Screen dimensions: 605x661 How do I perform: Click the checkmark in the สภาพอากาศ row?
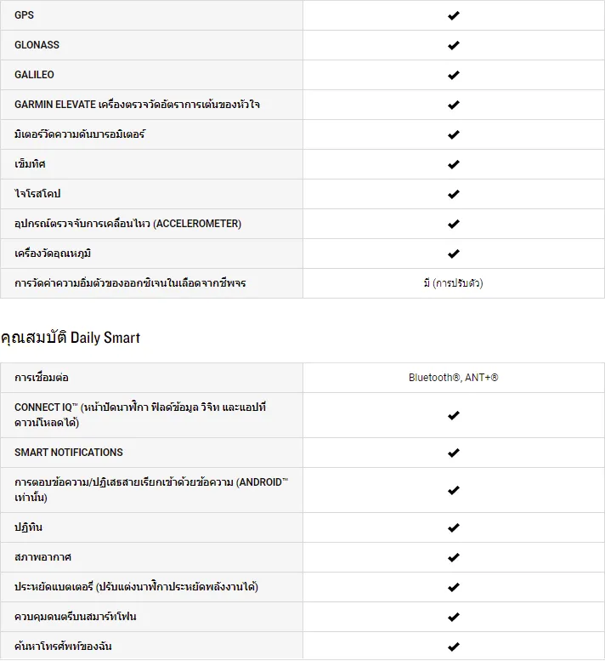click(453, 557)
